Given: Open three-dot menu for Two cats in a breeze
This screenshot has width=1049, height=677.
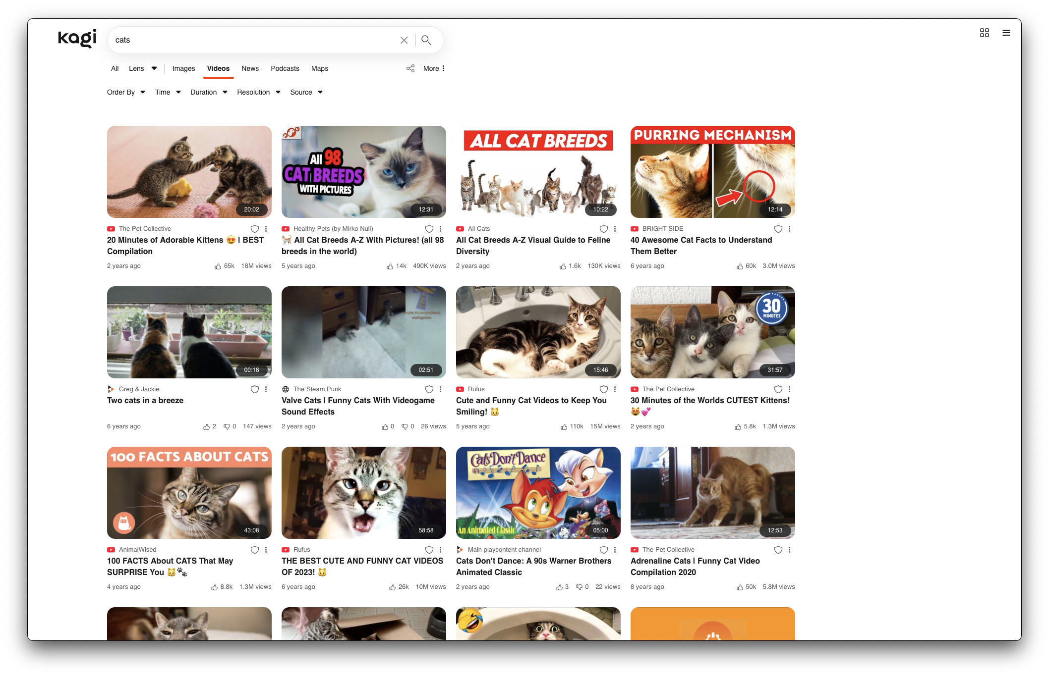Looking at the screenshot, I should 266,389.
